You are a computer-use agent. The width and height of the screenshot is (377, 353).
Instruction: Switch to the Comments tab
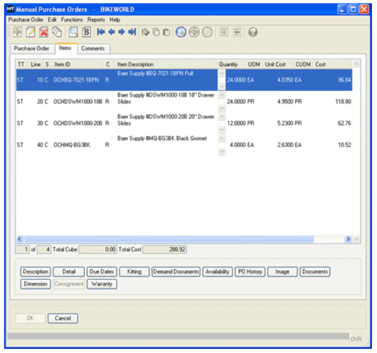coord(93,49)
